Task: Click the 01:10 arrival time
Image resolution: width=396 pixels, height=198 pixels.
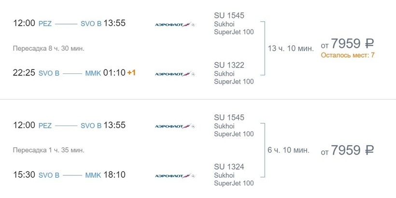Action: [x=114, y=73]
